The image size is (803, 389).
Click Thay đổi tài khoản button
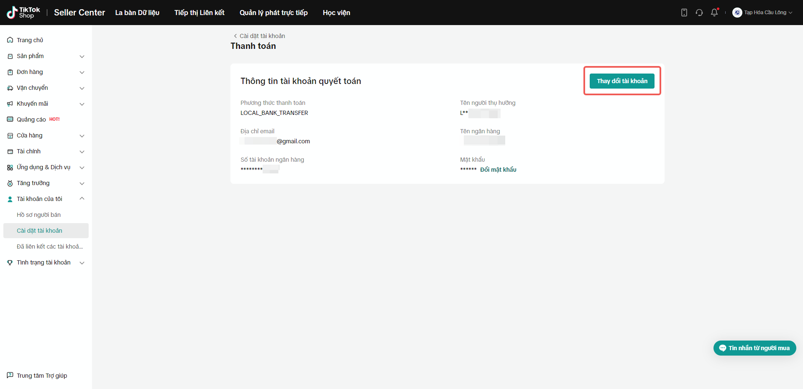coord(622,81)
